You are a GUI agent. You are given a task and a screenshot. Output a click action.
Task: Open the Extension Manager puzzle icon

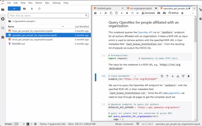click(3, 37)
